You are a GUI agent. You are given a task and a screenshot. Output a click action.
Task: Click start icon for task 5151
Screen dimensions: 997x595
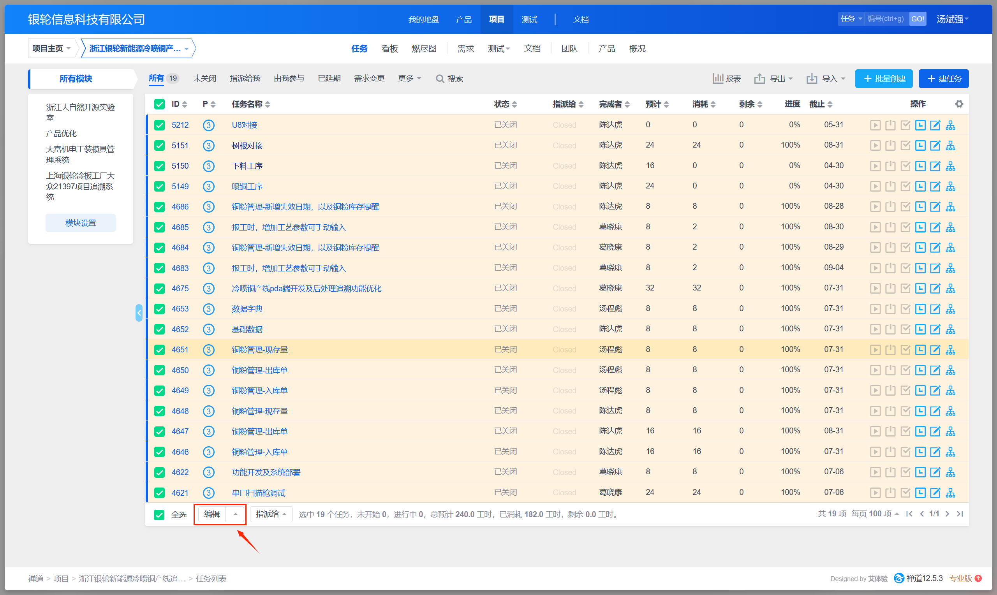875,146
